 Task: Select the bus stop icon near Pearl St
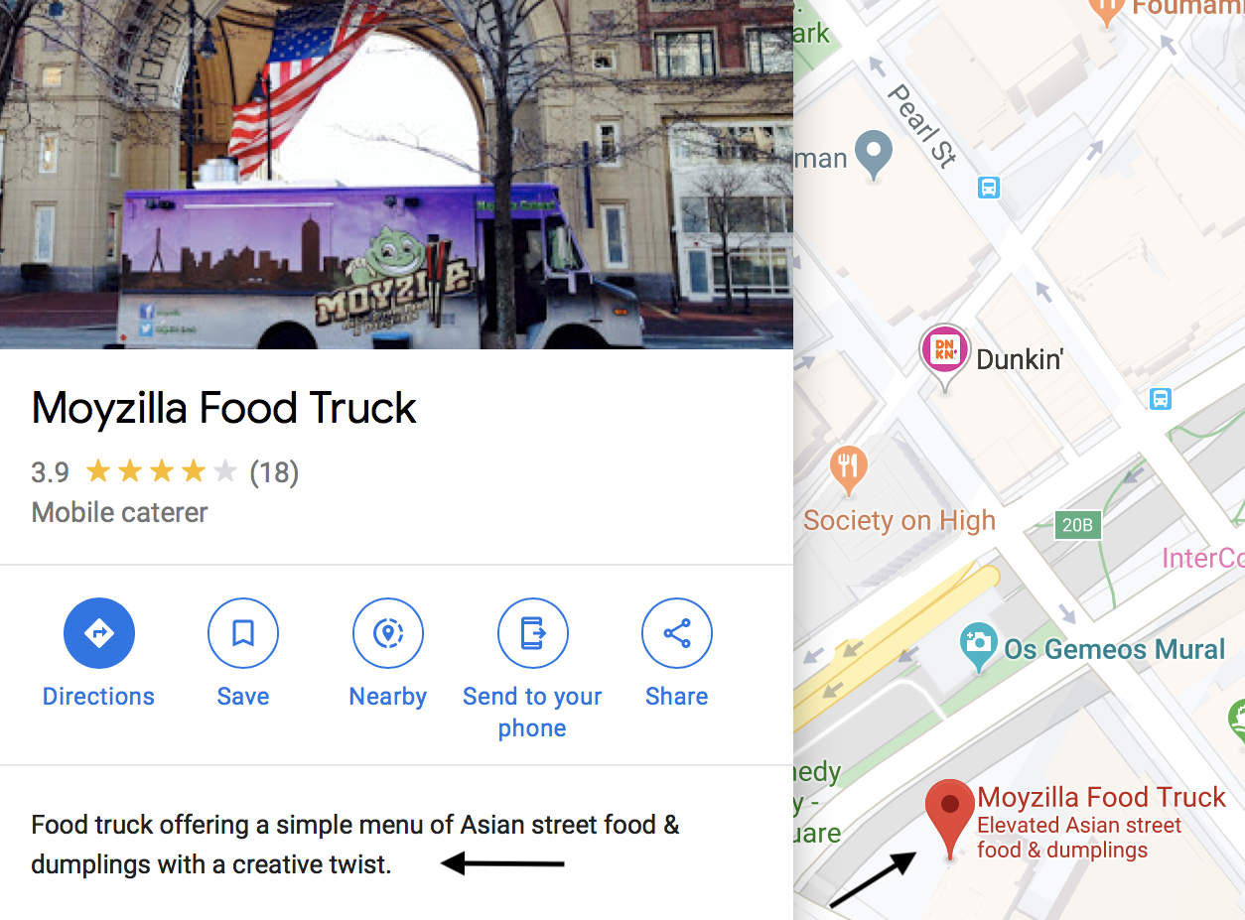point(989,186)
